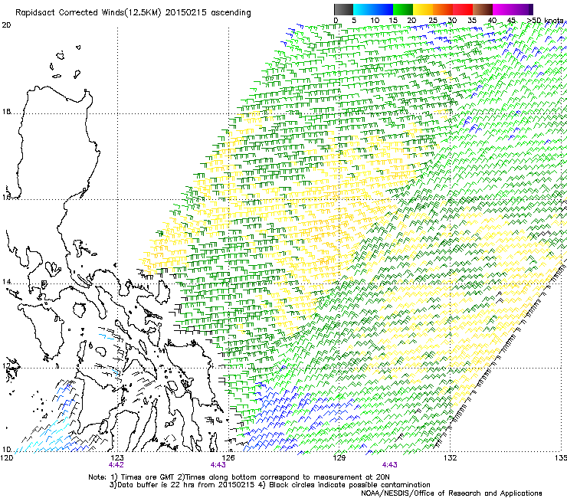Click the yellow 20-25 knots color segment

tap(423, 9)
